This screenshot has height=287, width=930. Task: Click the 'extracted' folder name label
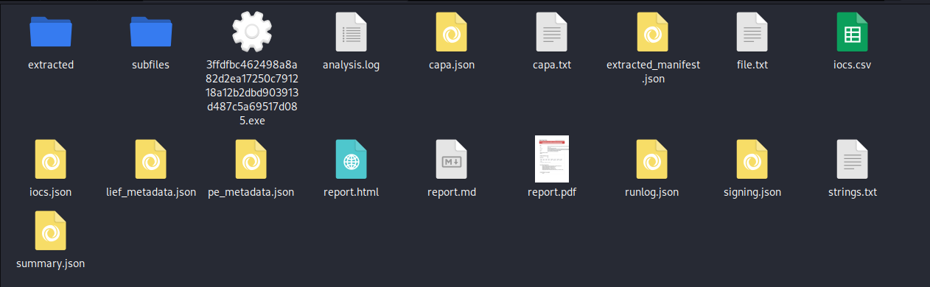51,65
